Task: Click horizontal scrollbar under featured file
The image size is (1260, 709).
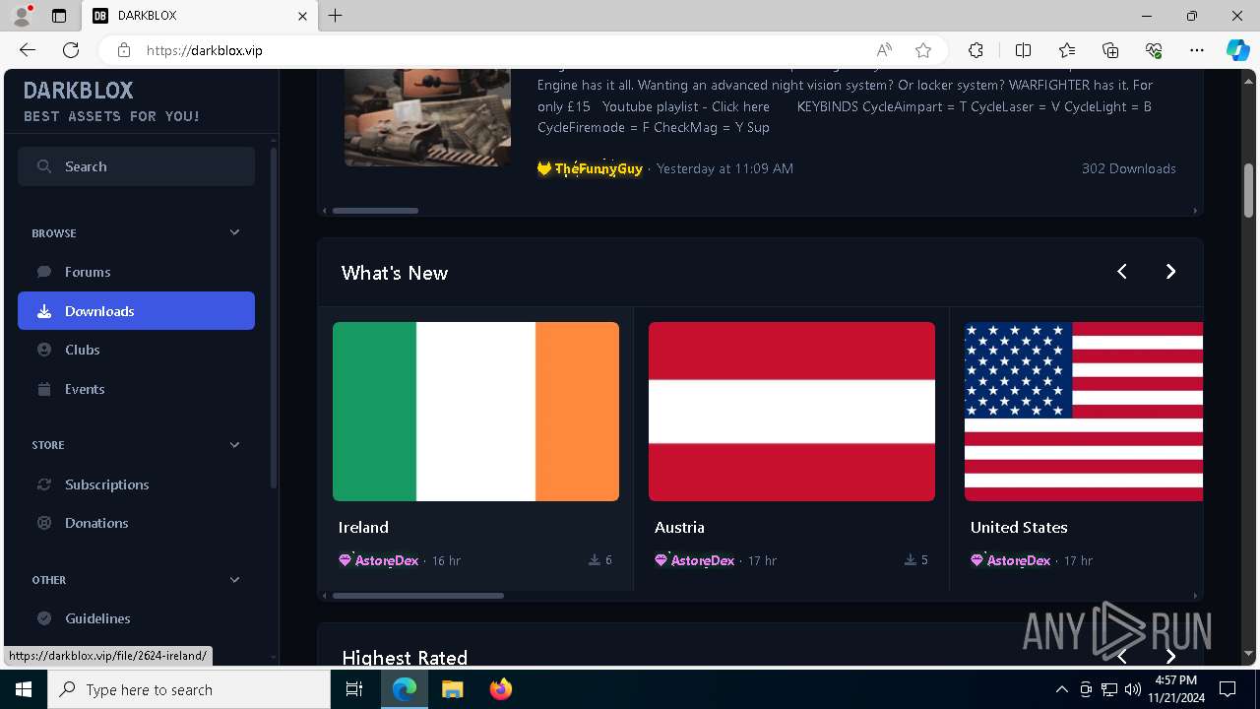Action: pos(375,211)
